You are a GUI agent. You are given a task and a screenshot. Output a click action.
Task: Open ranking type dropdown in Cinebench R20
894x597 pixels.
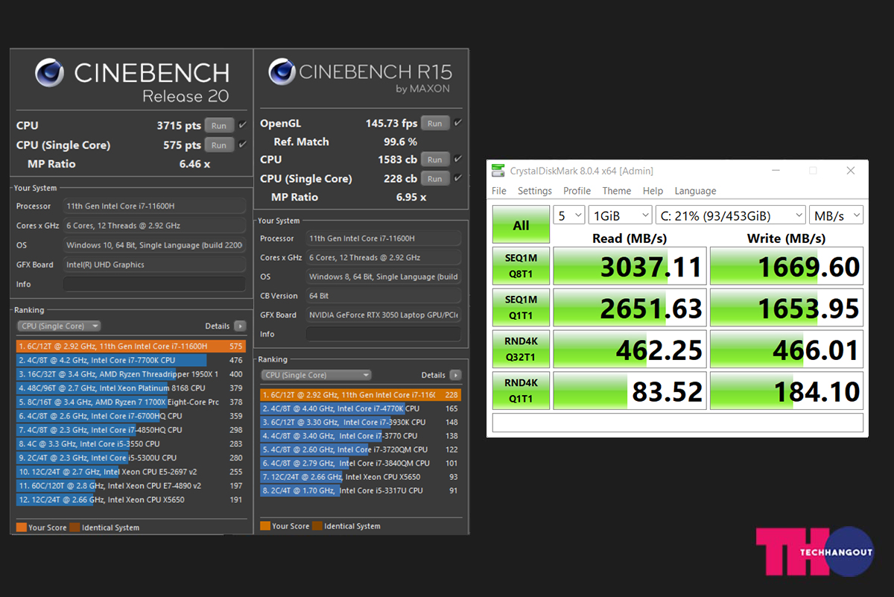click(59, 326)
